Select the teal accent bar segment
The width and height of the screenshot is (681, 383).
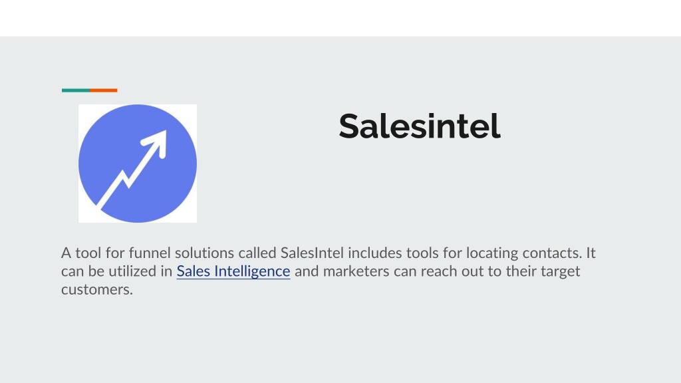coord(76,90)
